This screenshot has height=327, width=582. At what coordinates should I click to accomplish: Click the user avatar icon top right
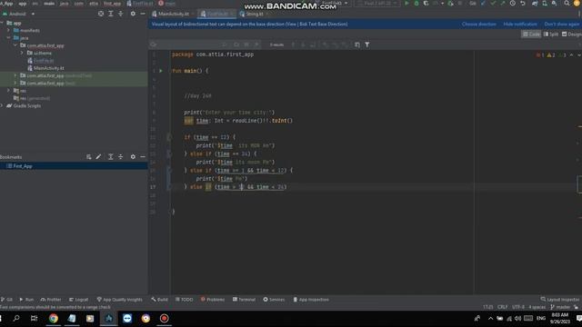(x=577, y=4)
